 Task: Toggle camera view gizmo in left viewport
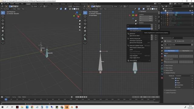tap(80, 27)
